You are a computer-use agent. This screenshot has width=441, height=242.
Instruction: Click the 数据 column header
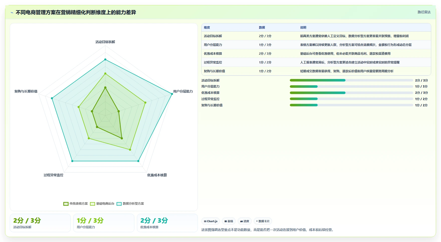click(262, 28)
